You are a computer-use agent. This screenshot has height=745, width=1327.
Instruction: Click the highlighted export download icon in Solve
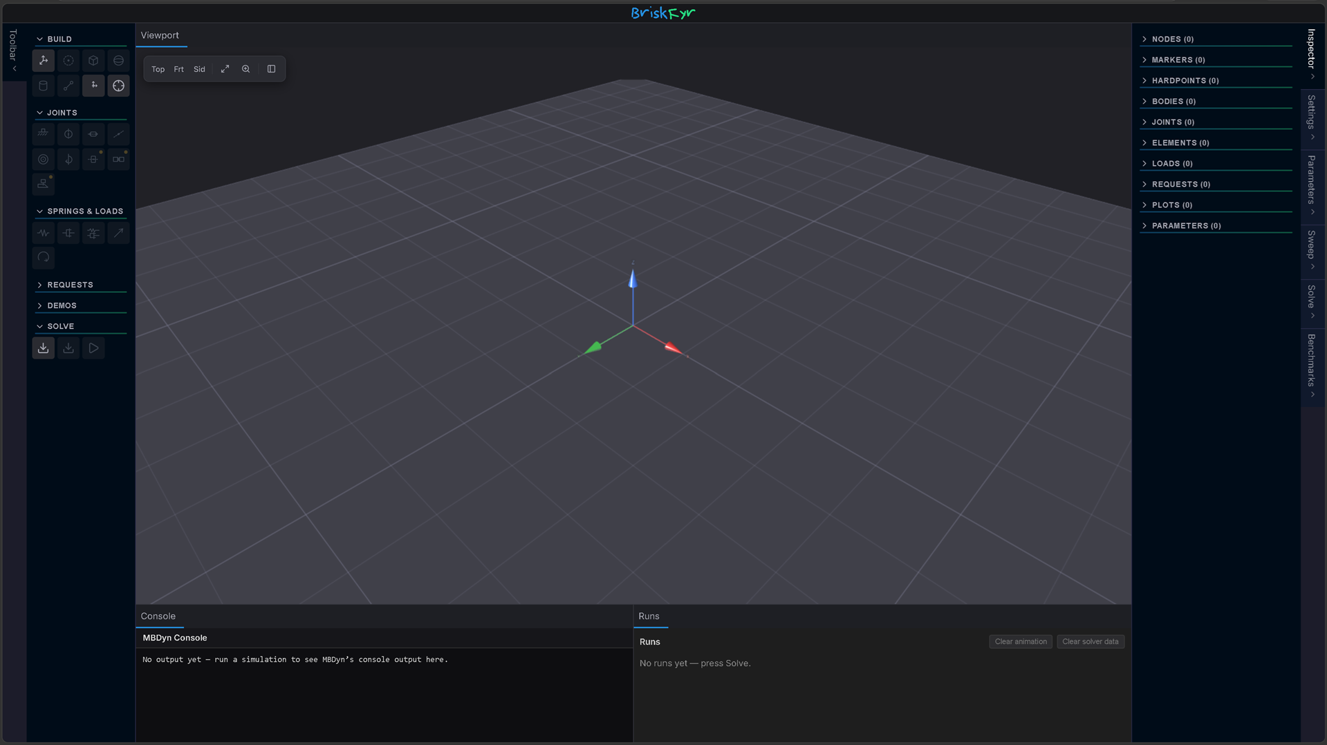click(x=43, y=348)
